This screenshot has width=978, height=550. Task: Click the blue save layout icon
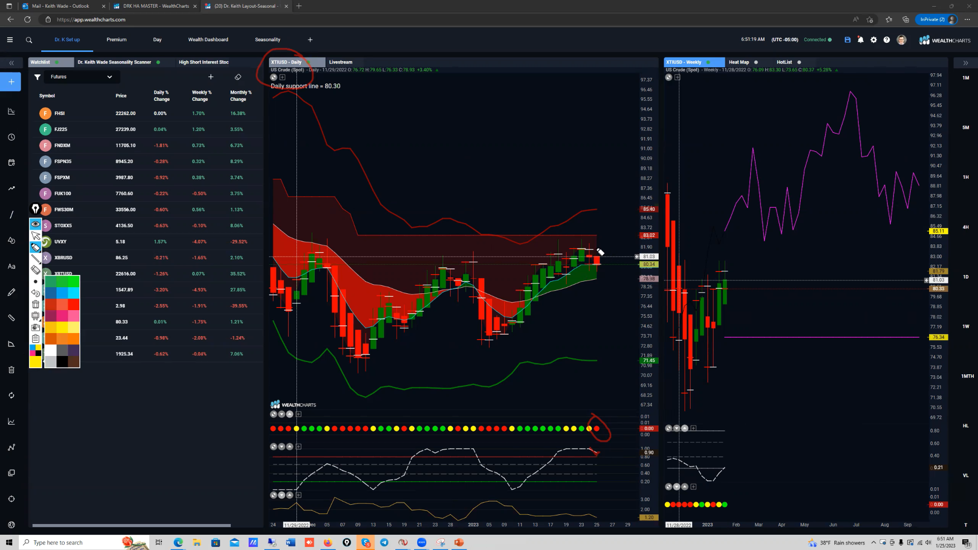[848, 40]
